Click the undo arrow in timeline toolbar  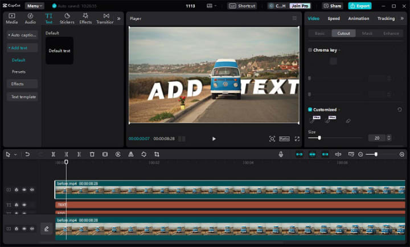(x=27, y=154)
